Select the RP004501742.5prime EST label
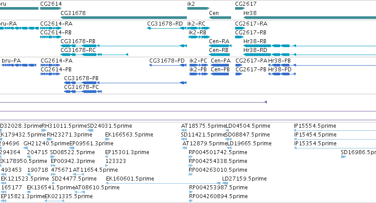Screen dimensions: 376x203 point(218,152)
